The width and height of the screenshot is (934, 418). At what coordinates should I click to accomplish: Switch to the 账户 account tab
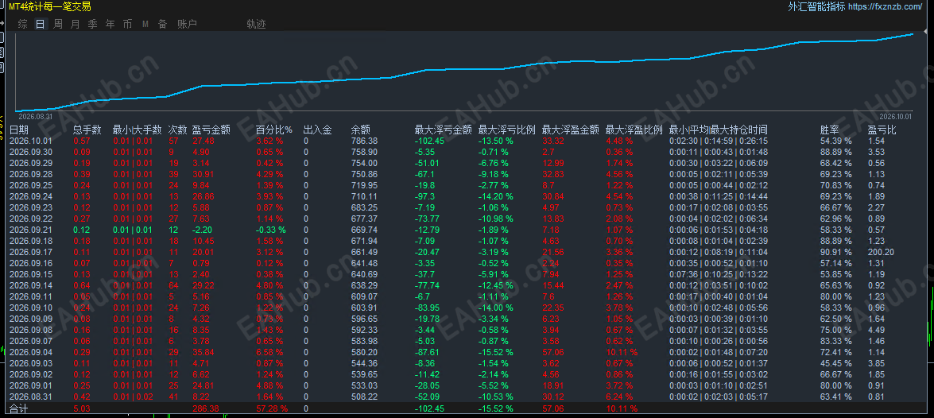pyautogui.click(x=187, y=25)
